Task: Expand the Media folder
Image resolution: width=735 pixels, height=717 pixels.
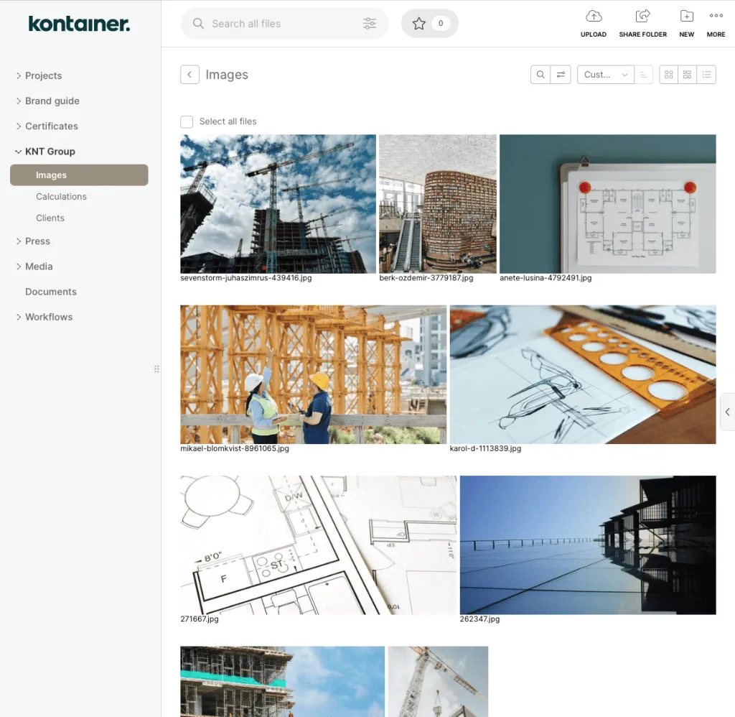Action: 19,267
